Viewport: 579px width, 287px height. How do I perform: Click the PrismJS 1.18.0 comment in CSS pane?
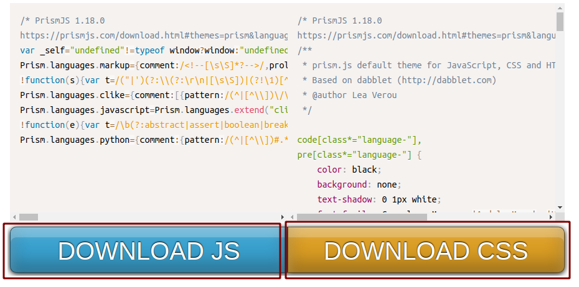pos(340,20)
